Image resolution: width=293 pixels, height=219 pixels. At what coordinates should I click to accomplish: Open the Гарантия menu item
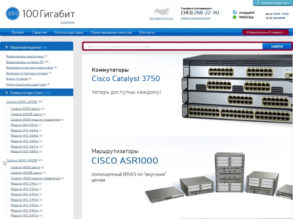pos(40,32)
